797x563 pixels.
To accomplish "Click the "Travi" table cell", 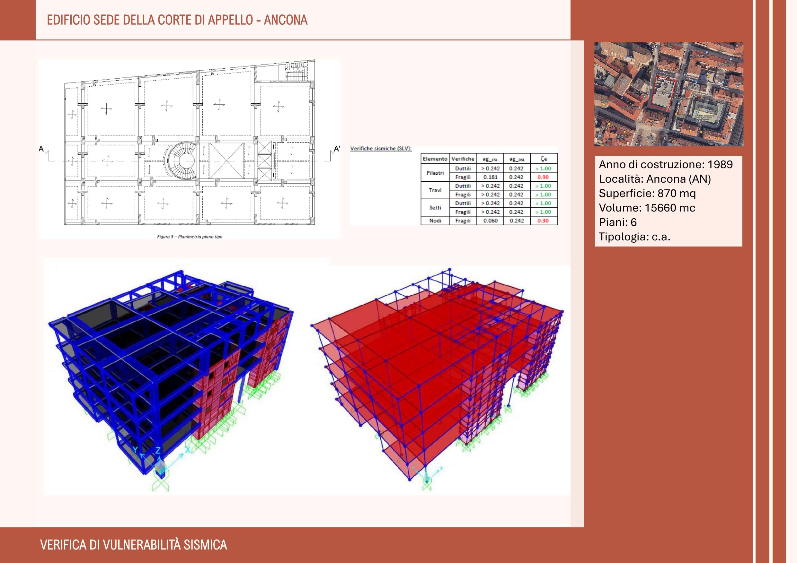I will click(x=435, y=190).
